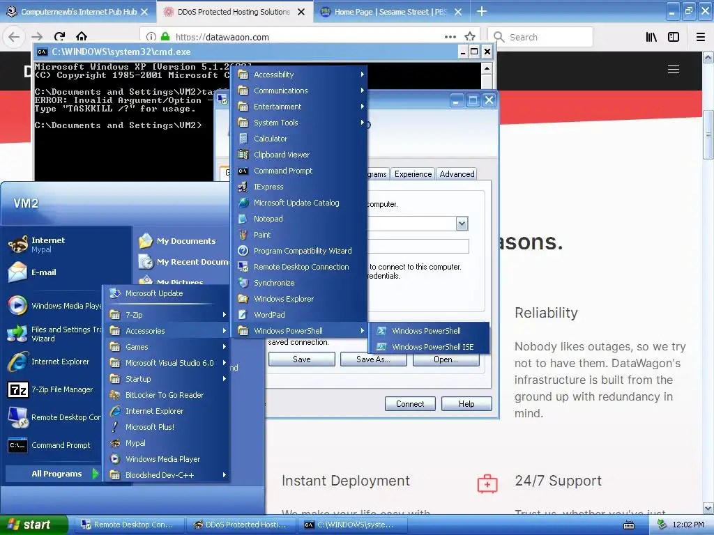Open the browser hamburger menu
Screen dimensions: 714x535
700,37
